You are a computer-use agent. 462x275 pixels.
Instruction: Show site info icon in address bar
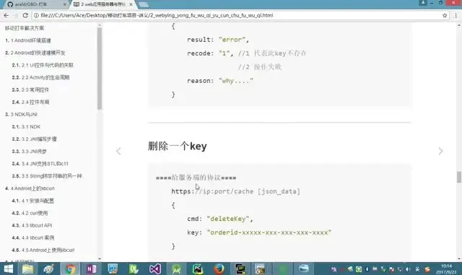36,15
